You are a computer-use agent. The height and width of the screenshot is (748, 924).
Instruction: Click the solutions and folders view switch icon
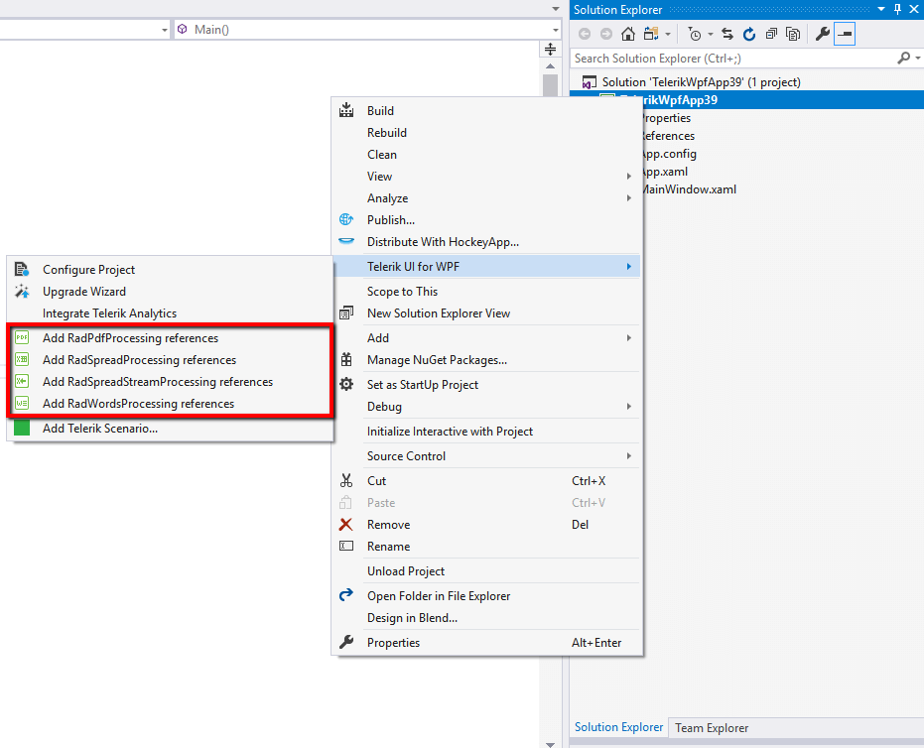click(651, 34)
